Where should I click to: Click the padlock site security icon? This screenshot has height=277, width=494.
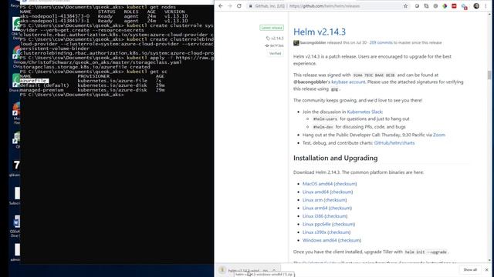[x=250, y=6]
